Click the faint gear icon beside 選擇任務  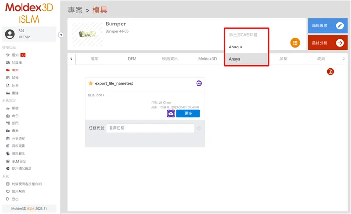(199, 128)
